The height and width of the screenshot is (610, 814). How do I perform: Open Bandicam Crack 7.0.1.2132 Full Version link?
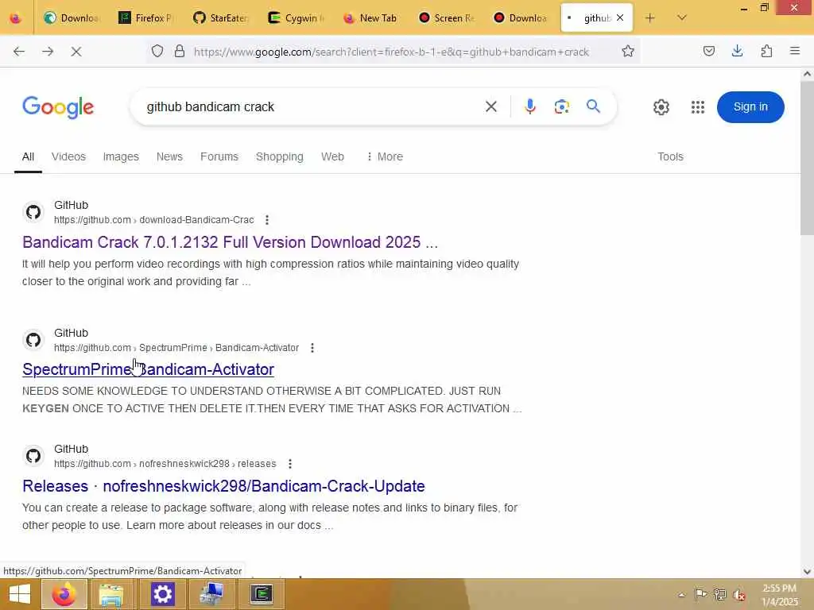click(230, 242)
